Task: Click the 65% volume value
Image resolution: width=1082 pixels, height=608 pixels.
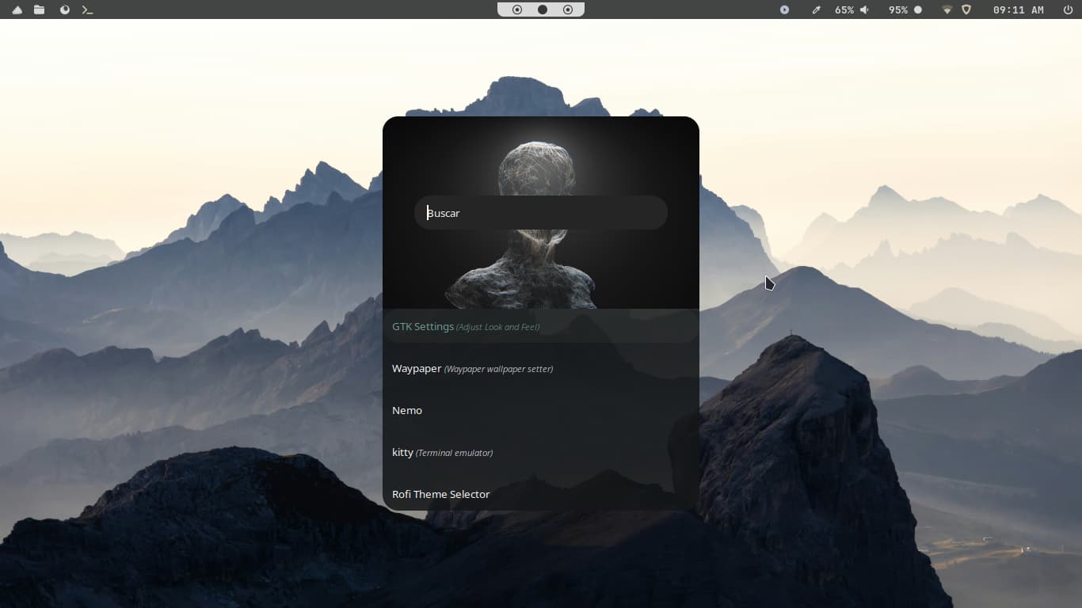Action: tap(844, 9)
